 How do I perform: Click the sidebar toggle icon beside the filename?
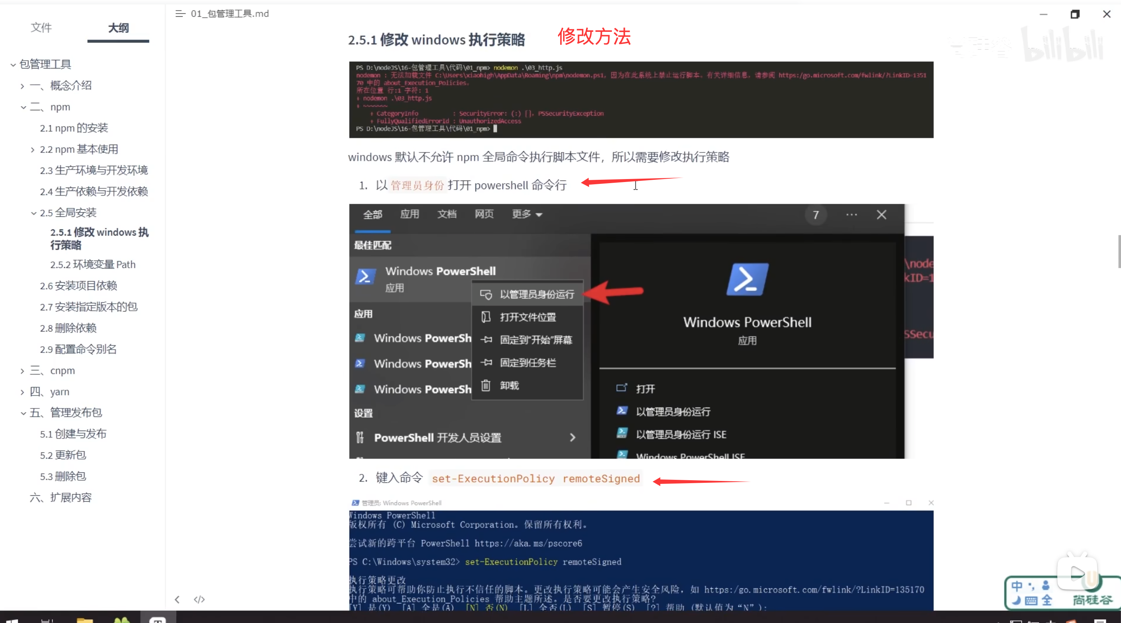[180, 14]
